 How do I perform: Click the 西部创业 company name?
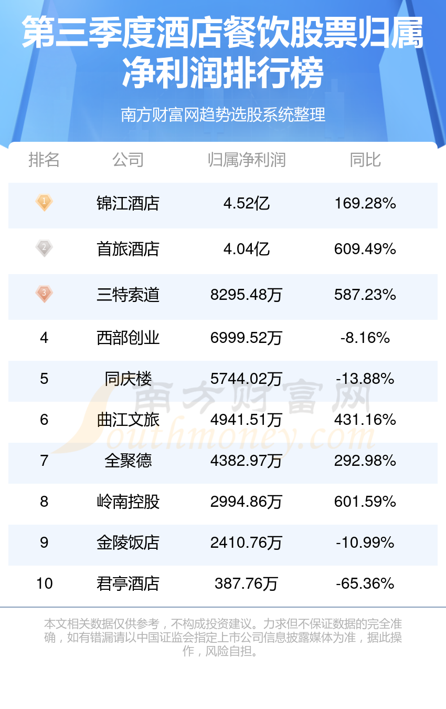(x=128, y=338)
